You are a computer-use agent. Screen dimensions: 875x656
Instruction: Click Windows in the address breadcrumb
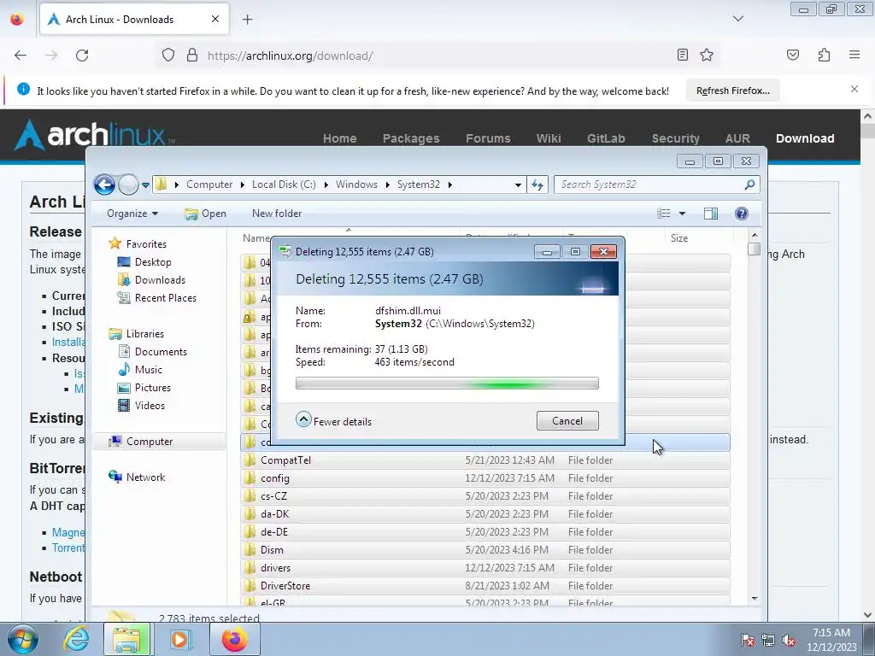pos(356,184)
